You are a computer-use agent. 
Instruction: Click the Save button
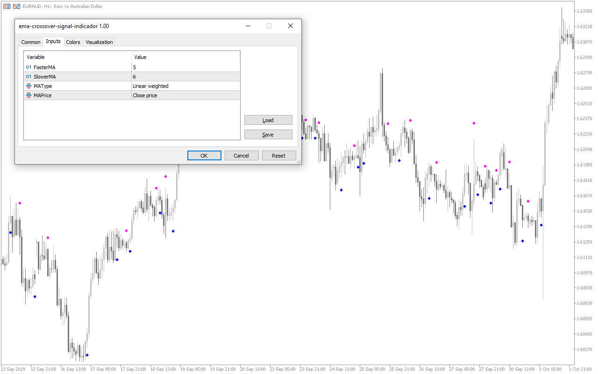(268, 135)
